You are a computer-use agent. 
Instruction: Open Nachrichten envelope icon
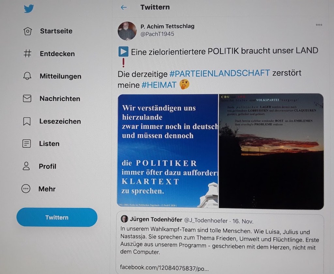(27, 98)
